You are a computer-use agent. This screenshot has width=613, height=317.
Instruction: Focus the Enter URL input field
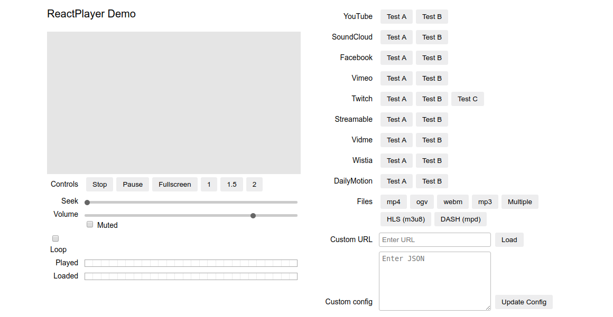point(435,239)
